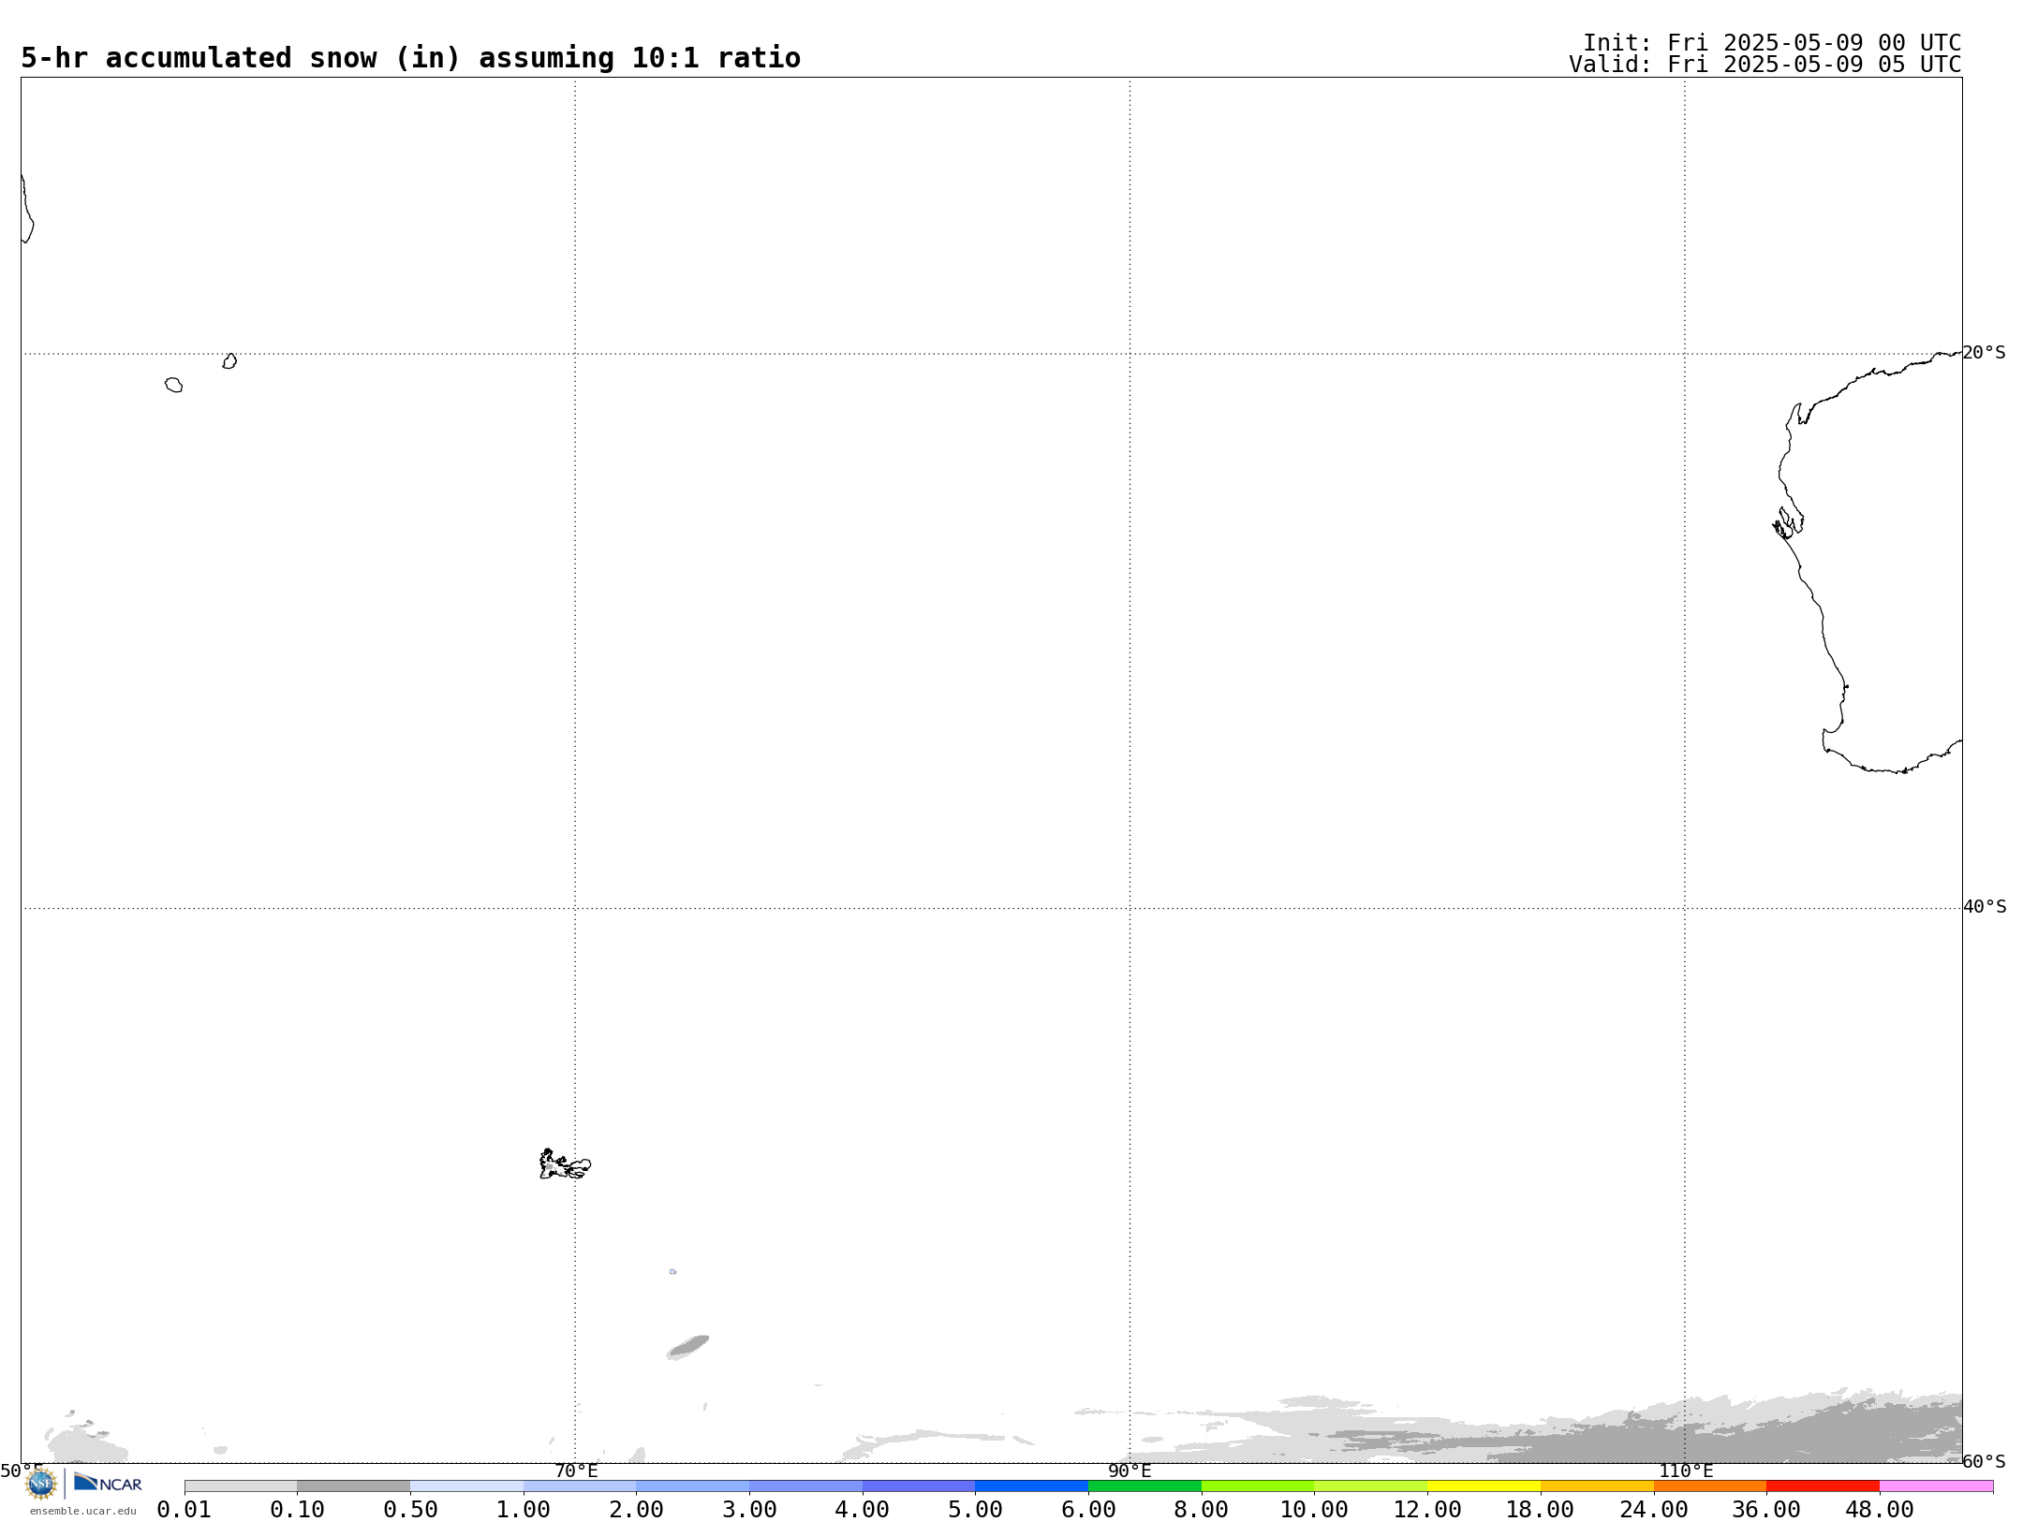Click the lime 8.00 color swatch
This screenshot has height=1522, width=2023.
(1258, 1486)
